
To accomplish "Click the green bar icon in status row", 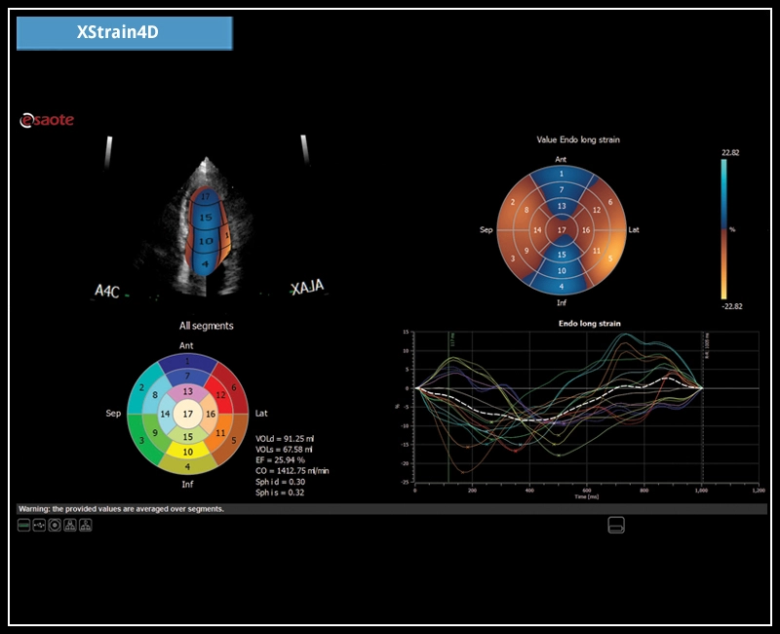I will tap(23, 525).
